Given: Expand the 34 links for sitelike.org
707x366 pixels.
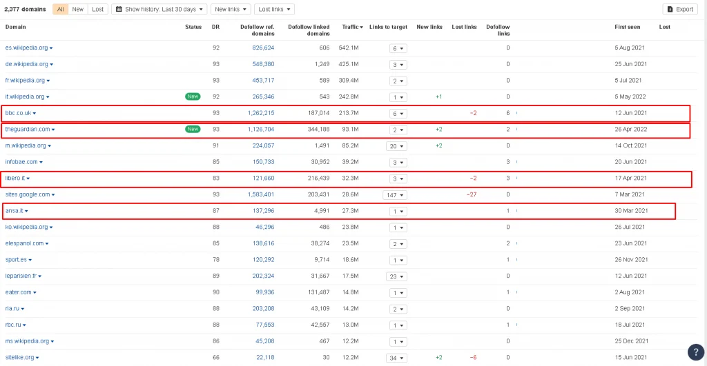Looking at the screenshot, I should click(x=396, y=358).
